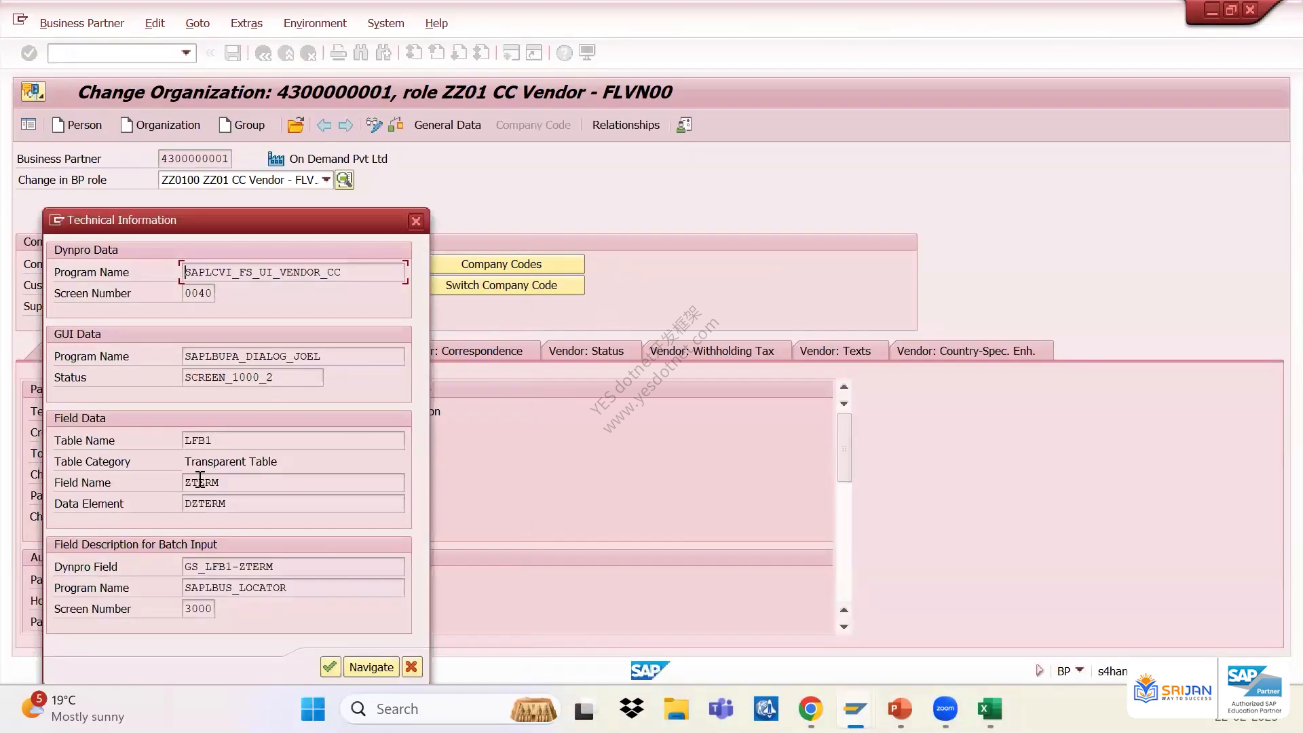Viewport: 1303px width, 733px height.
Task: Click the Find Next binoculars icon
Action: click(x=383, y=53)
